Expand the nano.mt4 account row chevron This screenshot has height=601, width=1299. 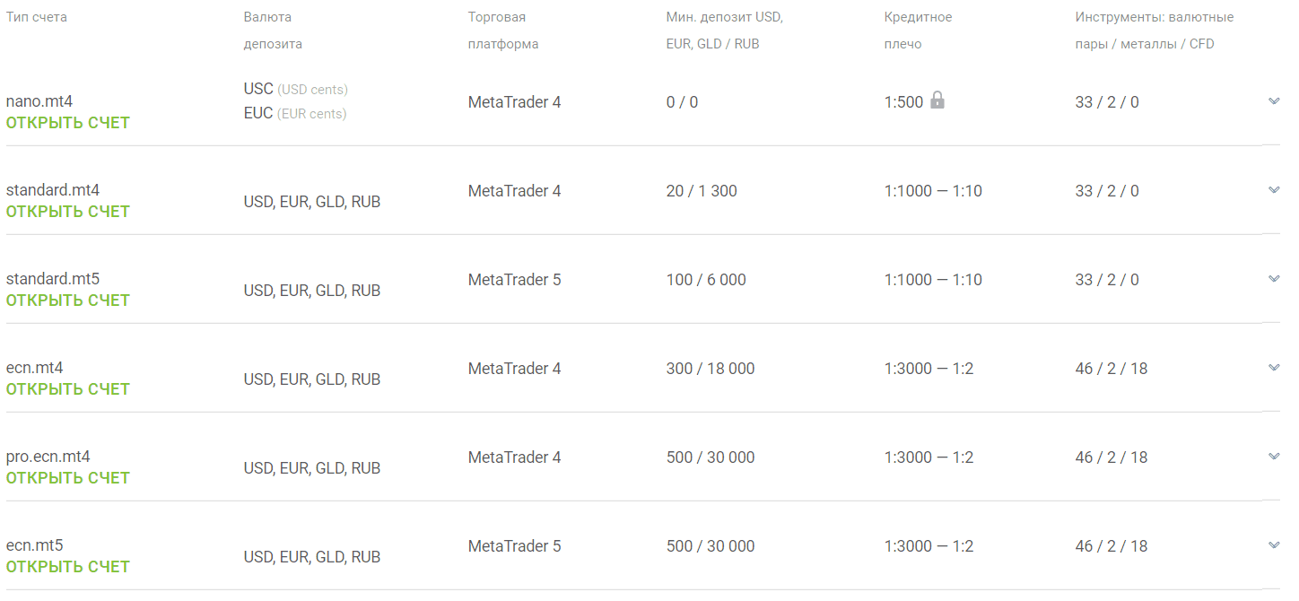pyautogui.click(x=1274, y=101)
